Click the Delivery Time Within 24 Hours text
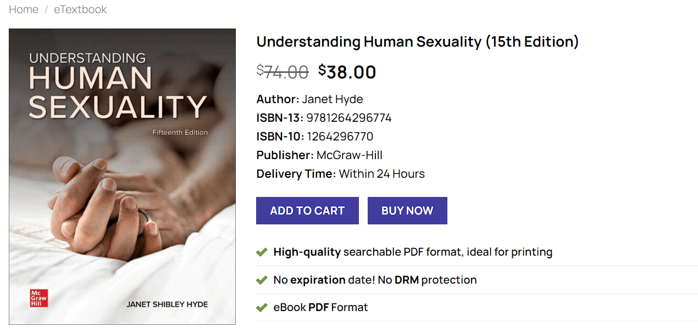Viewport: 698px width, 333px height. pos(381,173)
